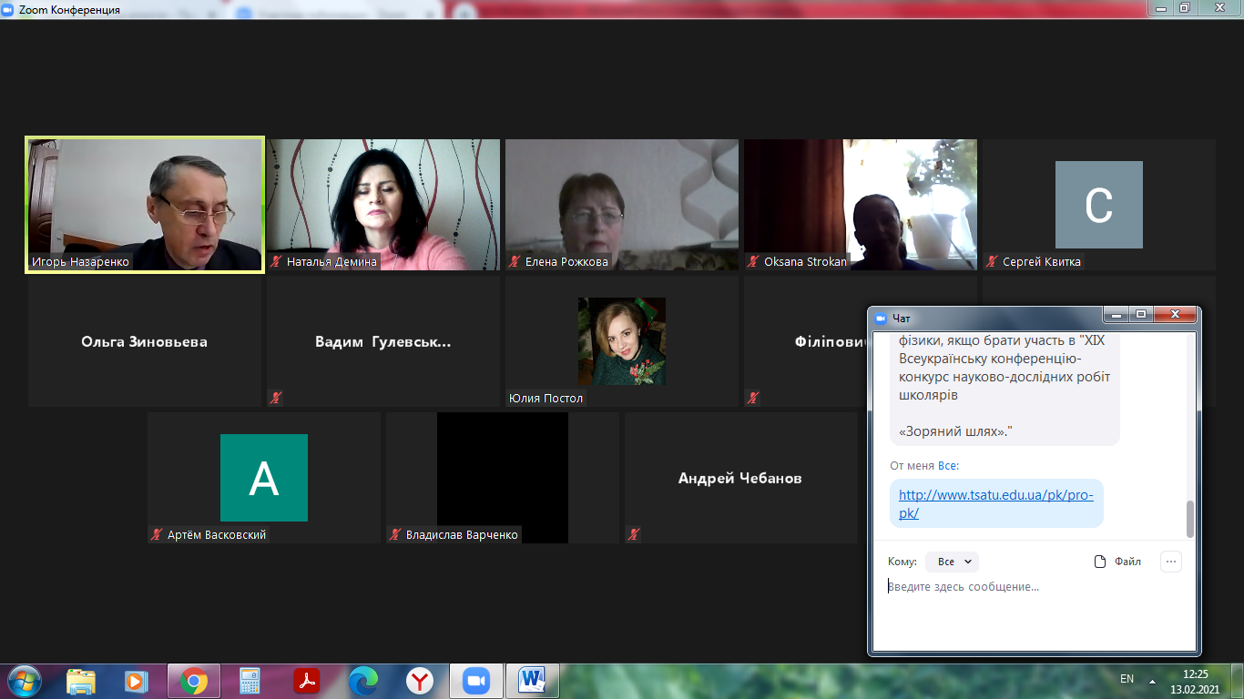Open the chat more options (…) button
This screenshot has height=699, width=1244.
pos(1171,562)
